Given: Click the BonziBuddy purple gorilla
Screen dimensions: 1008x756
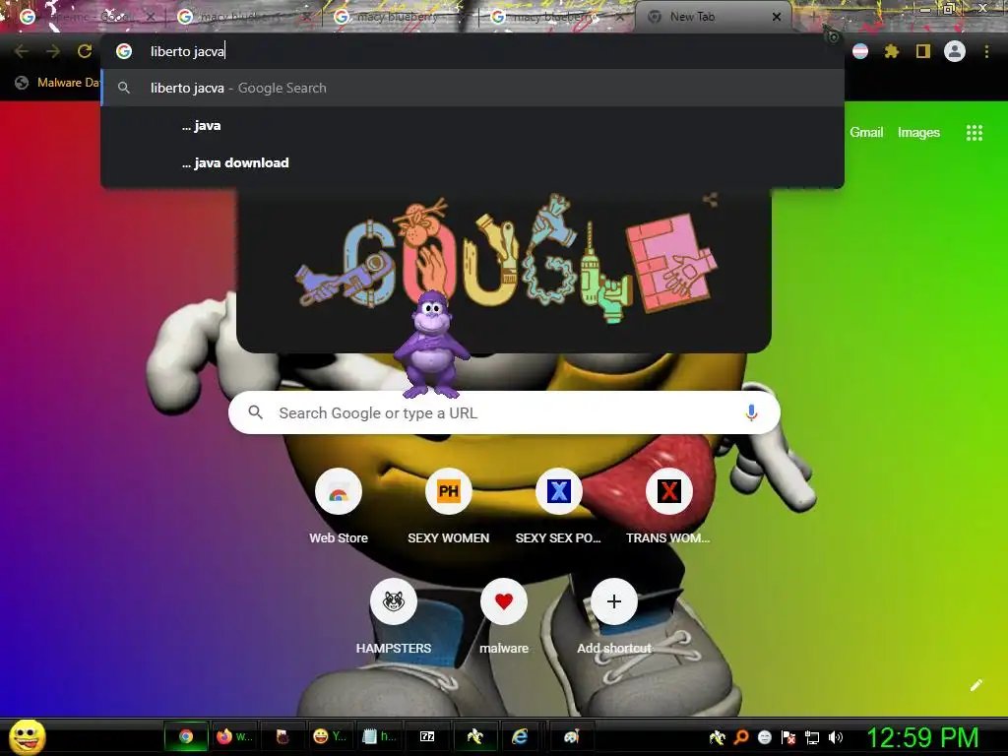Looking at the screenshot, I should pyautogui.click(x=431, y=345).
